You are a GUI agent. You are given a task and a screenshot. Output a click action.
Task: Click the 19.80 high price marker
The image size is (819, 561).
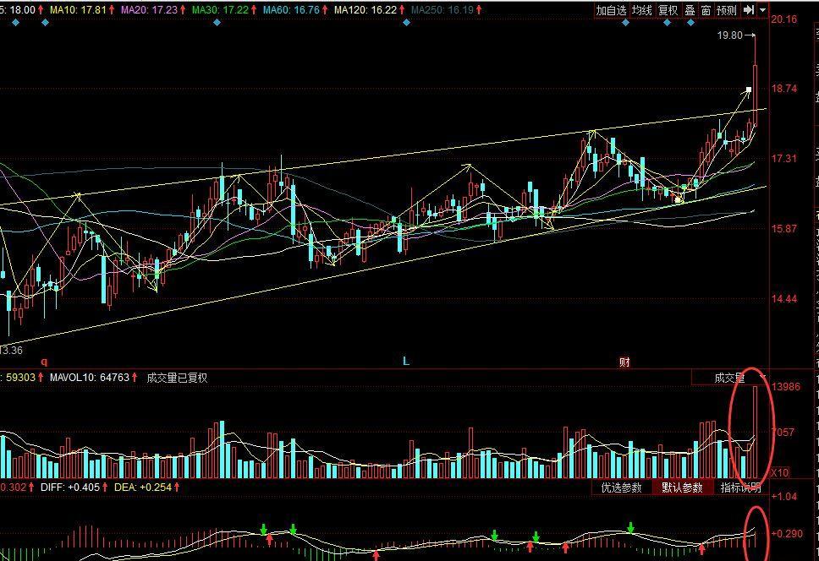[728, 35]
